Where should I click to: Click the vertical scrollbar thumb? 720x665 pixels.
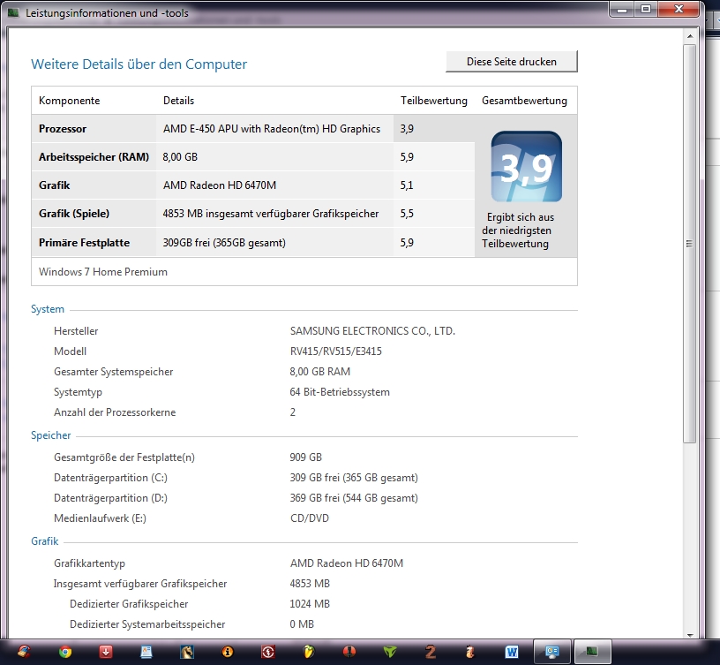coord(690,244)
